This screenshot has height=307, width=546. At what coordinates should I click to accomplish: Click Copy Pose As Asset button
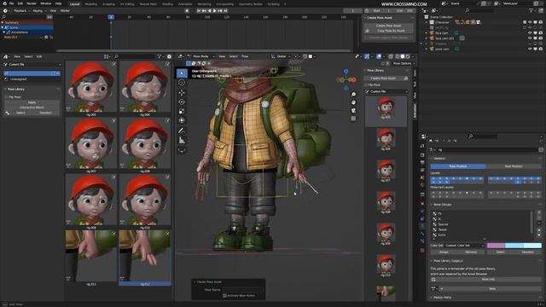click(389, 31)
